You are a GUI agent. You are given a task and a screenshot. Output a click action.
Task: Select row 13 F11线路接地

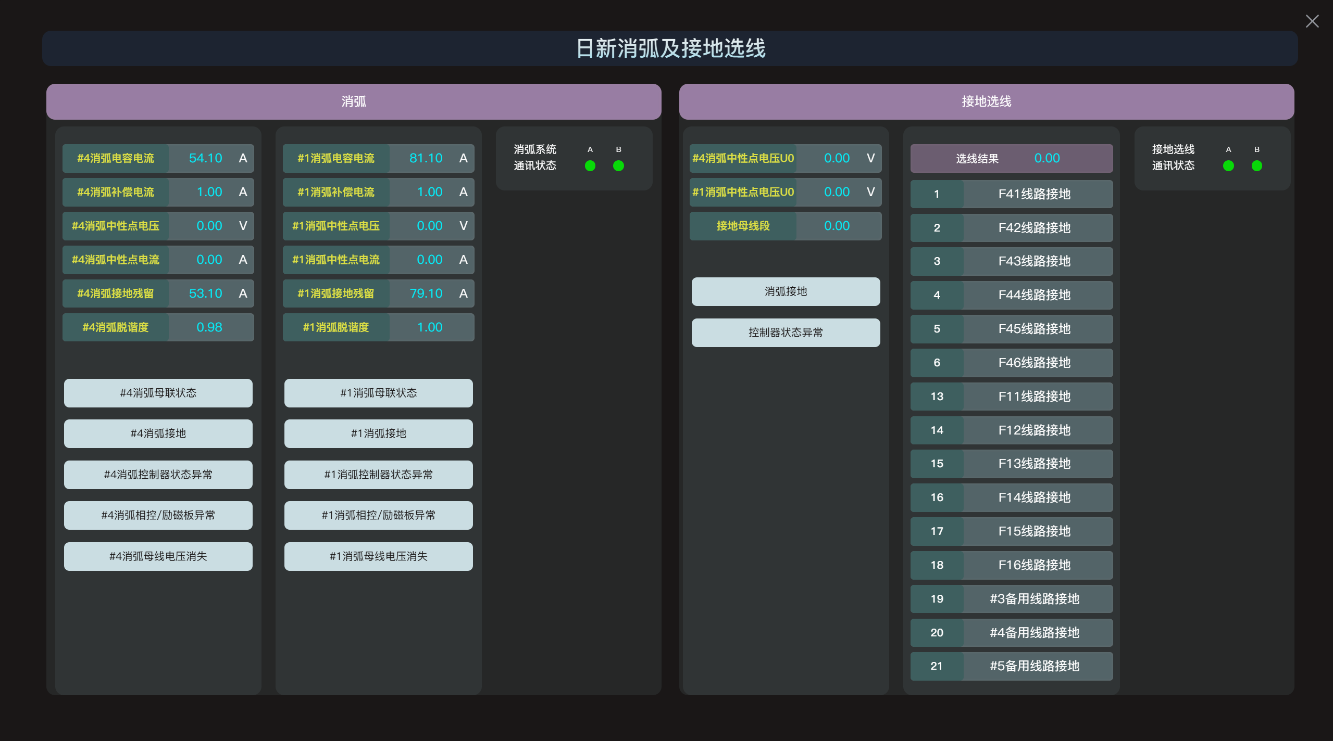click(1011, 397)
